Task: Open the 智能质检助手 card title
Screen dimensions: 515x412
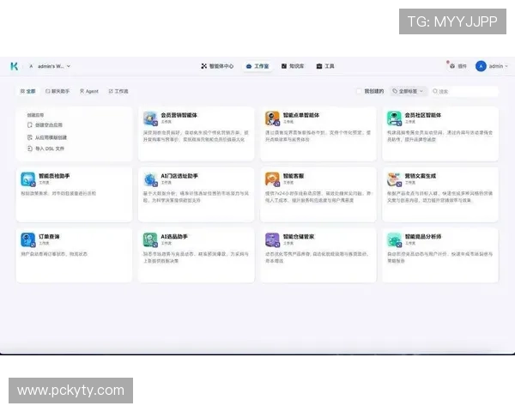Action: pos(54,176)
